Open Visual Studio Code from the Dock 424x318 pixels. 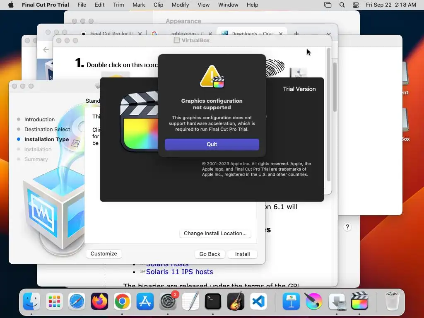click(x=258, y=301)
